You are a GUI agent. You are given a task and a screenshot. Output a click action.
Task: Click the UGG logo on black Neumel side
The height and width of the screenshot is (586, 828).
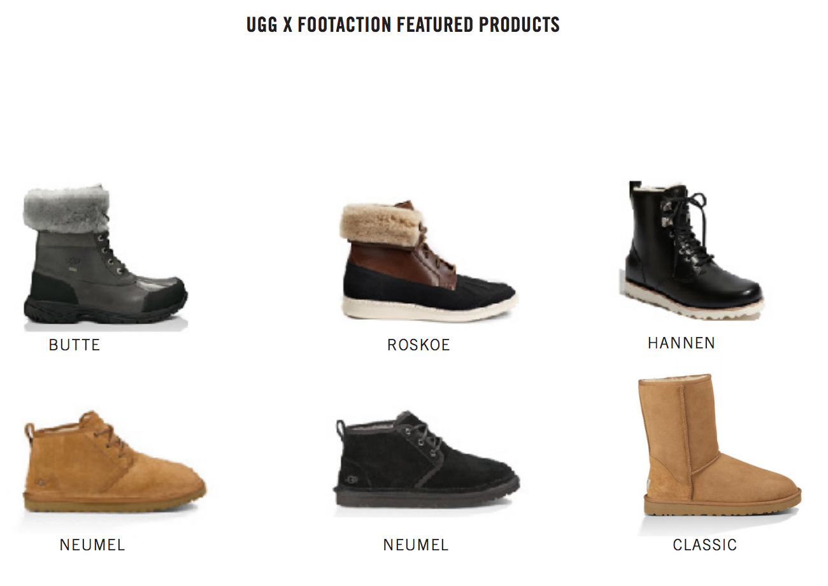pyautogui.click(x=351, y=479)
